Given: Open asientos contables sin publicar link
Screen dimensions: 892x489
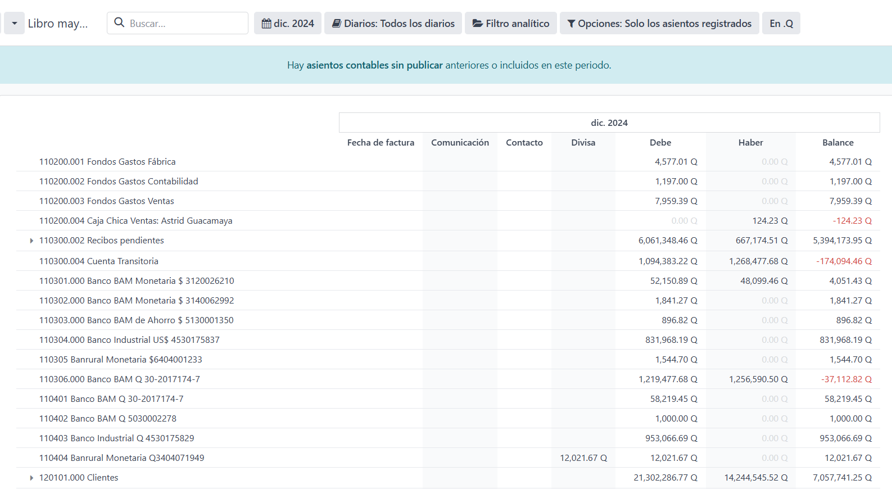Looking at the screenshot, I should click(x=374, y=65).
